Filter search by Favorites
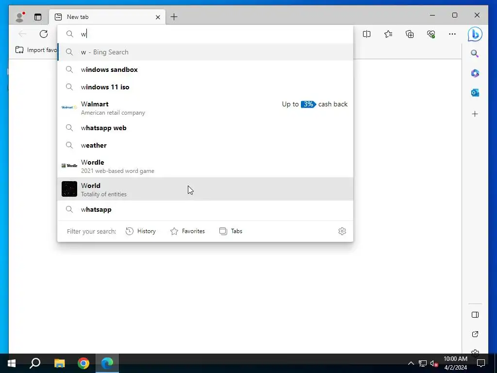Viewport: 497px width, 373px height. pyautogui.click(x=188, y=231)
